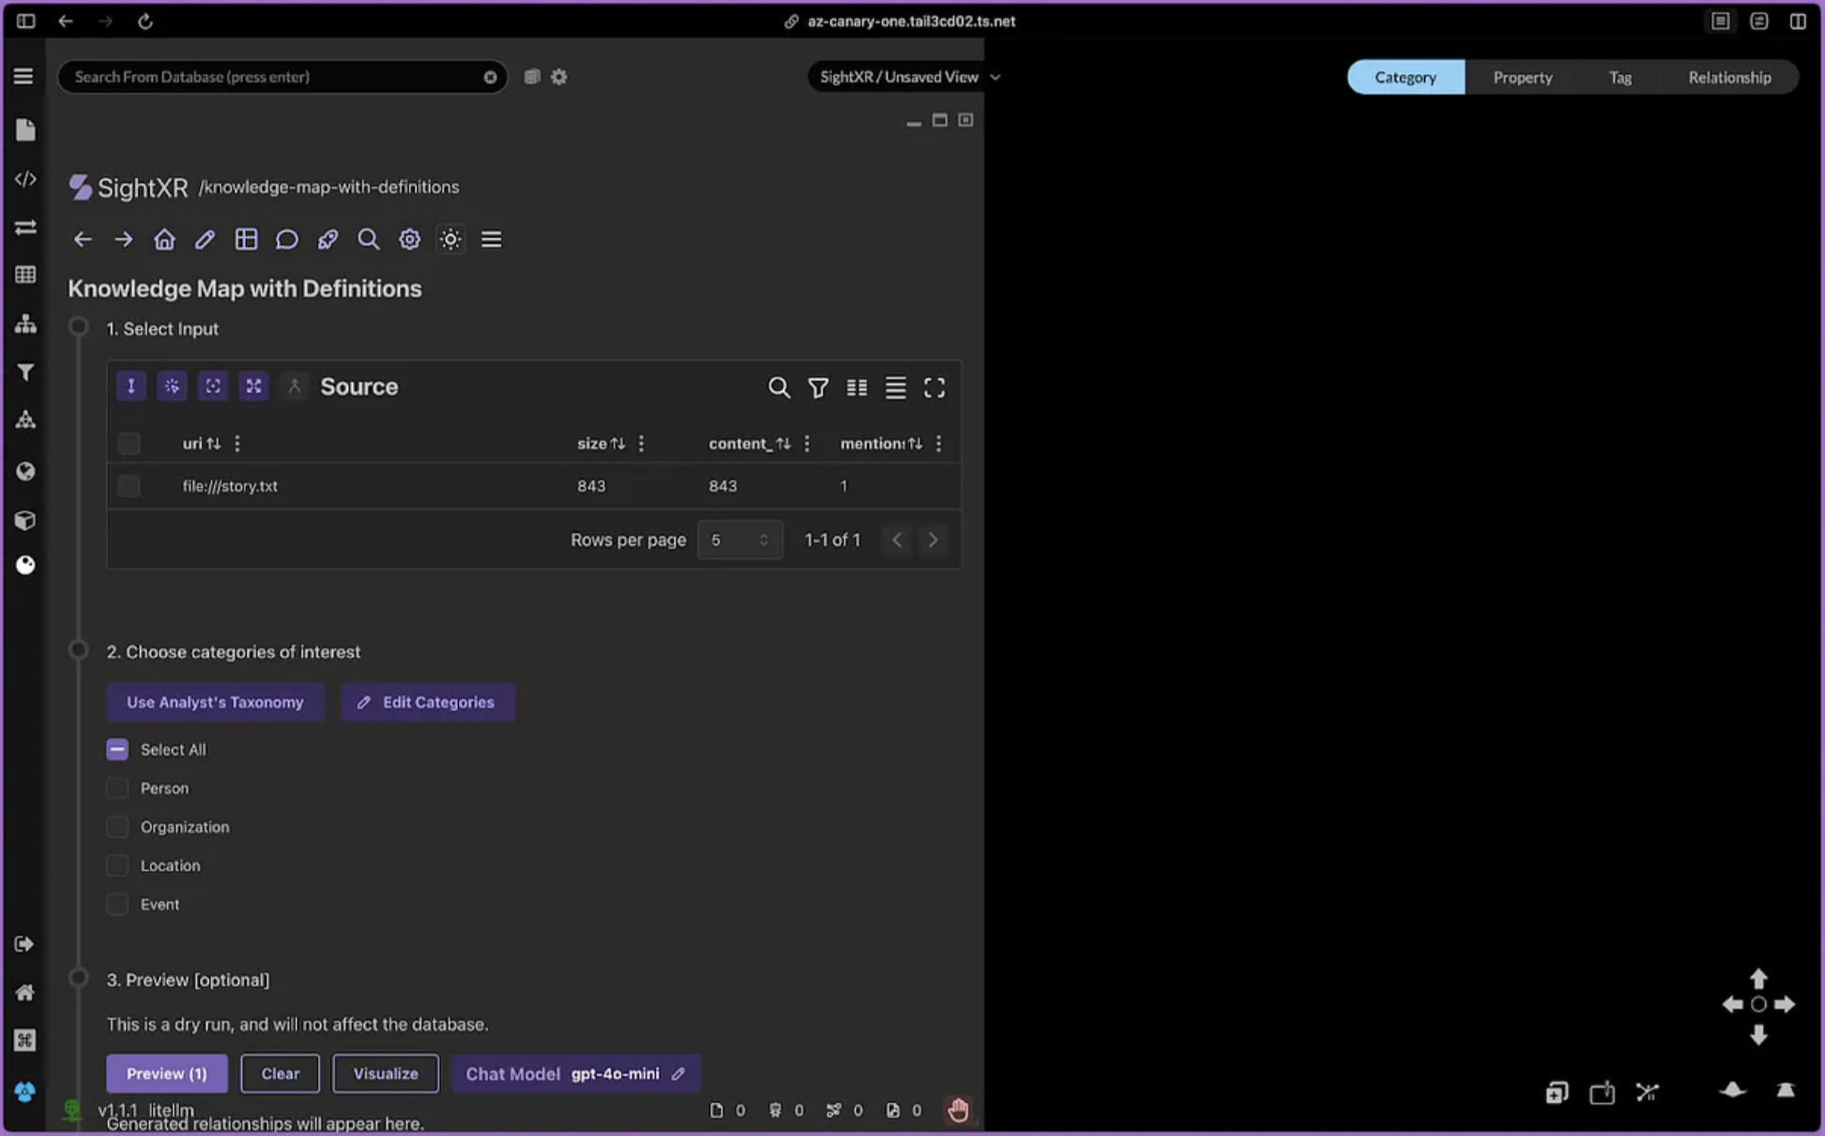Click the rocket icon in toolbar

[x=327, y=239]
